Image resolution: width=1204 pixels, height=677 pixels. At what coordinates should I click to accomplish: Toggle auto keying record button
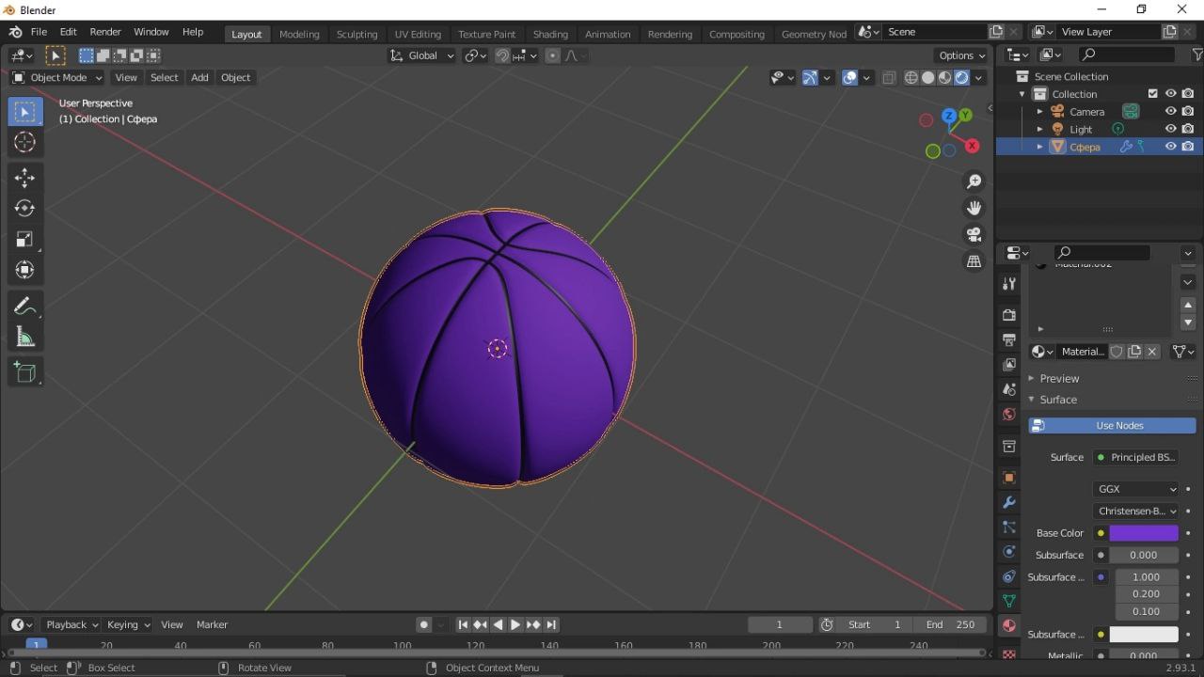[424, 624]
